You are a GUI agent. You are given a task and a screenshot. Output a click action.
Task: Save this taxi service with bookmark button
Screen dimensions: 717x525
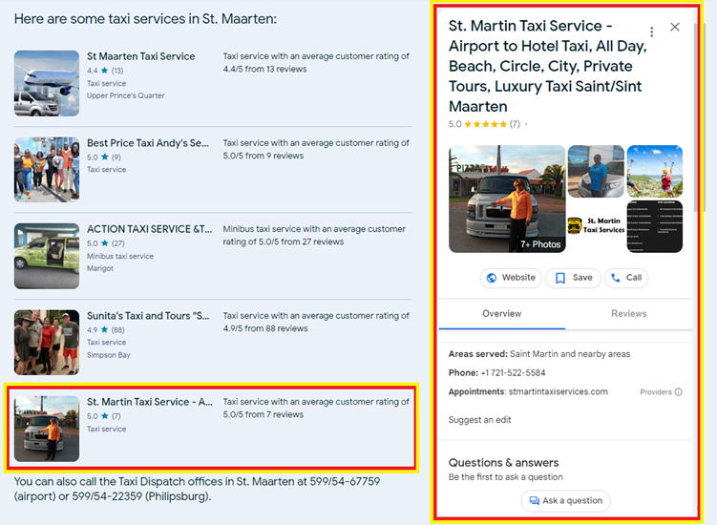click(x=574, y=278)
